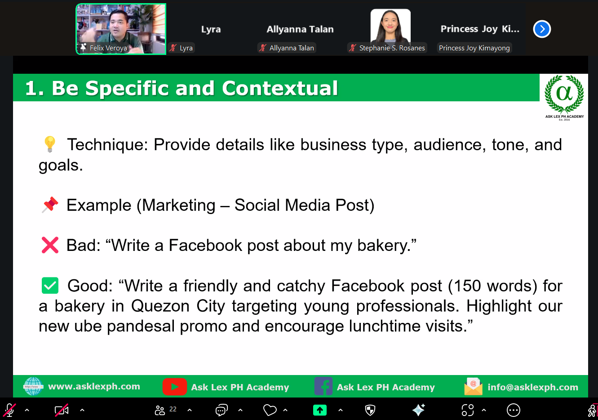Open video options caret beside camera
The image size is (598, 420).
click(x=82, y=410)
